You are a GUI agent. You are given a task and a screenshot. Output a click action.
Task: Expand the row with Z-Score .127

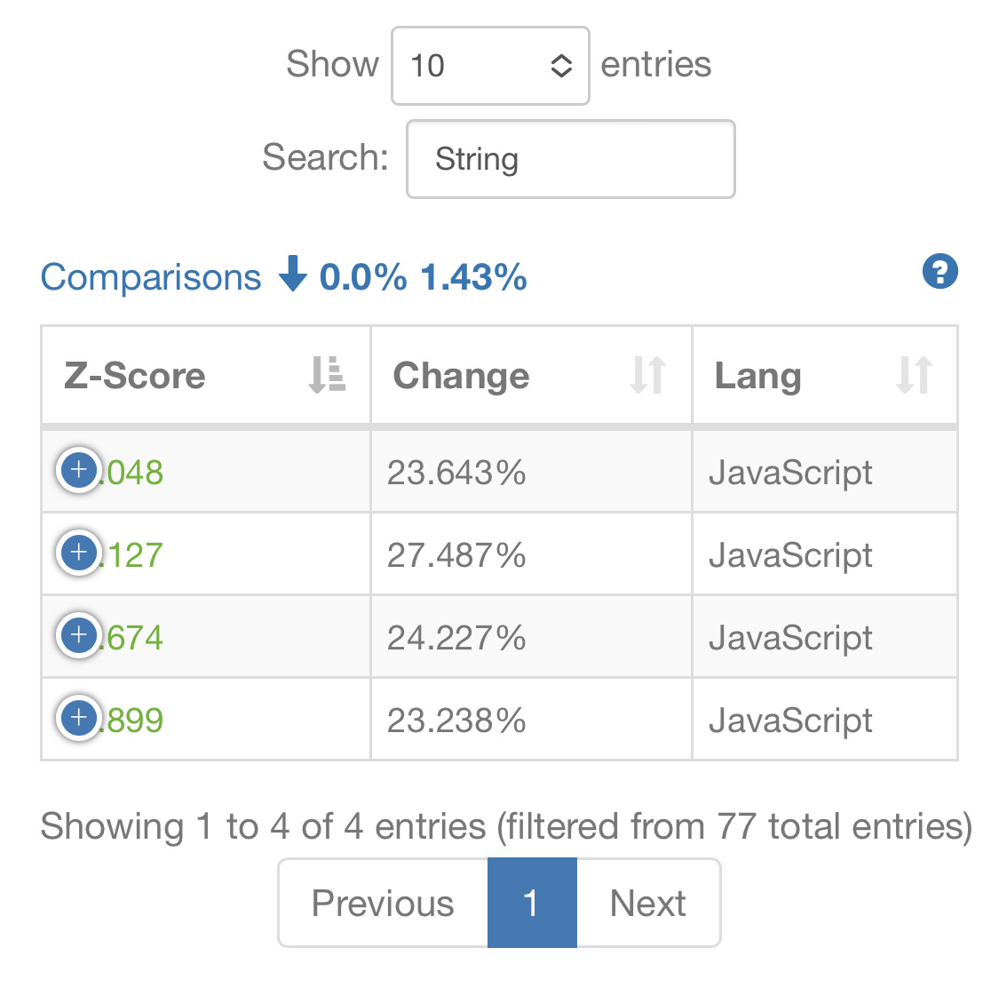click(x=79, y=553)
